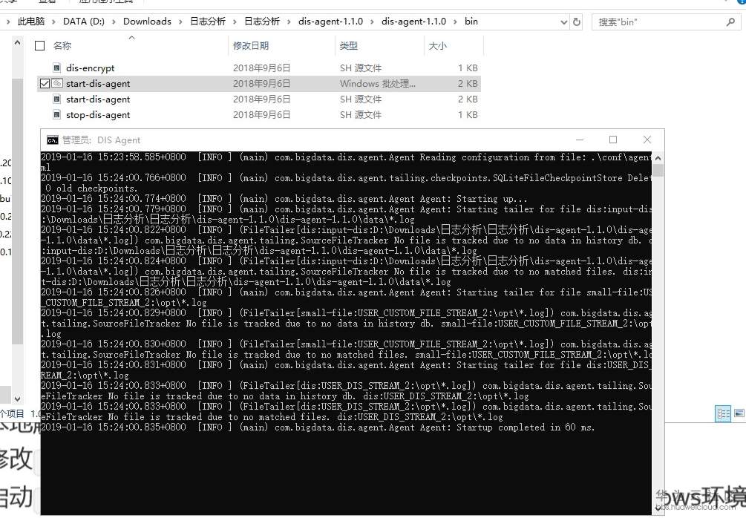Refresh the current folder view
Screen dimensions: 746x518
tap(577, 22)
